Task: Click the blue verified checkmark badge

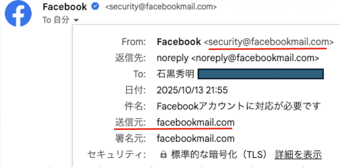Action: tap(95, 6)
